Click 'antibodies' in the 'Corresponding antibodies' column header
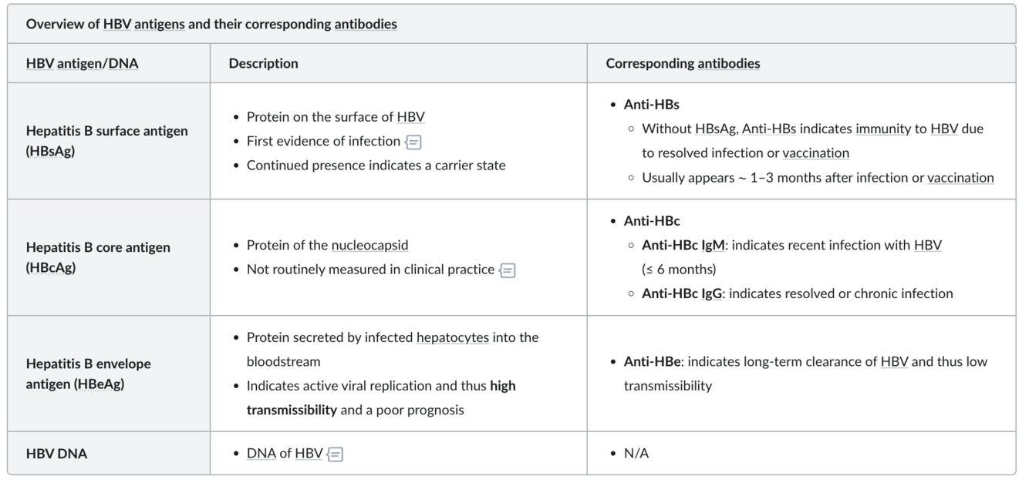The height and width of the screenshot is (486, 1029). [729, 63]
